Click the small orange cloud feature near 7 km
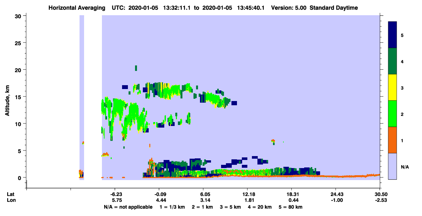 tap(273, 141)
